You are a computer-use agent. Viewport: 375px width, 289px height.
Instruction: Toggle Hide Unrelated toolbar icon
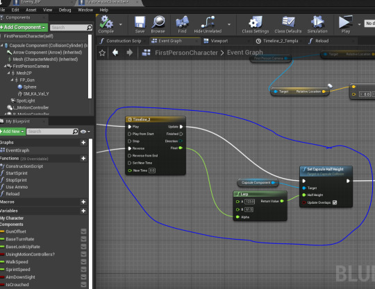(x=208, y=22)
